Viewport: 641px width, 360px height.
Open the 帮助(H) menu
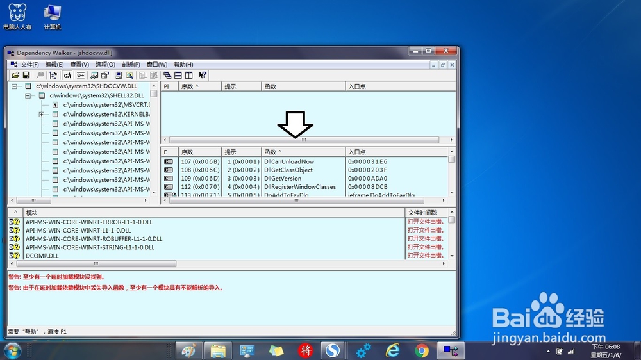tap(183, 65)
